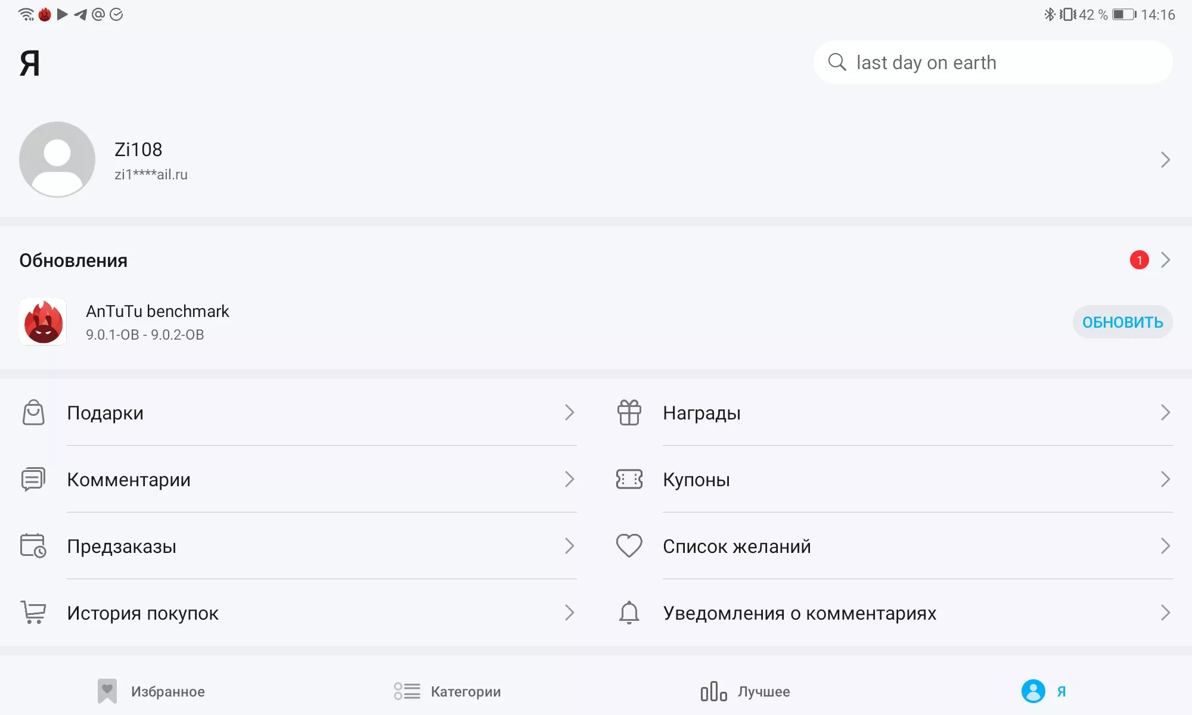Viewport: 1192px width, 715px height.
Task: Expand the История покупок row chevron
Action: pos(569,613)
